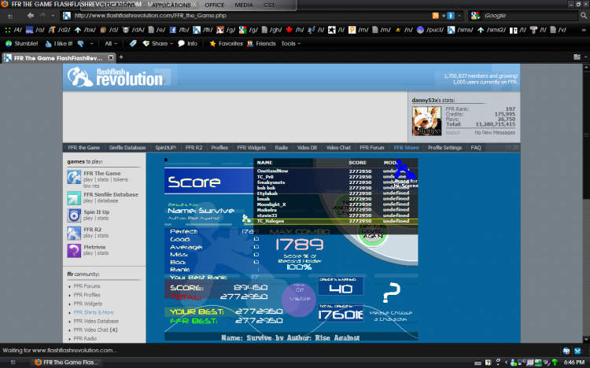Open the Share dropdown
Image resolution: width=590 pixels, height=368 pixels.
click(158, 44)
